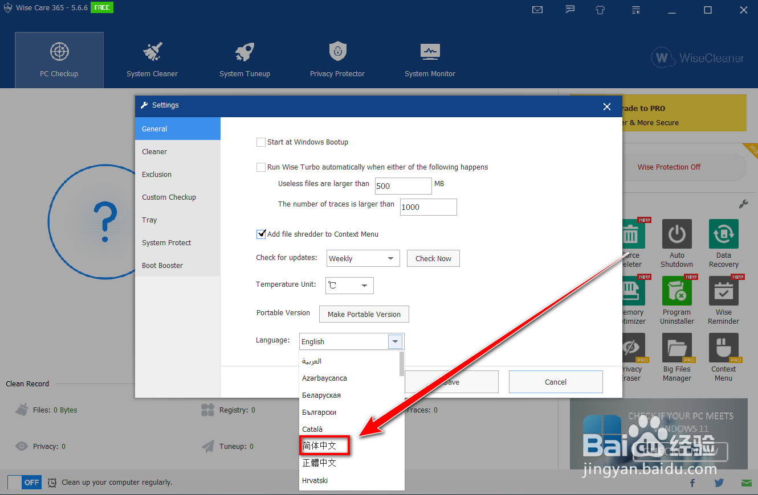Open the Temperature Unit dropdown

click(349, 285)
